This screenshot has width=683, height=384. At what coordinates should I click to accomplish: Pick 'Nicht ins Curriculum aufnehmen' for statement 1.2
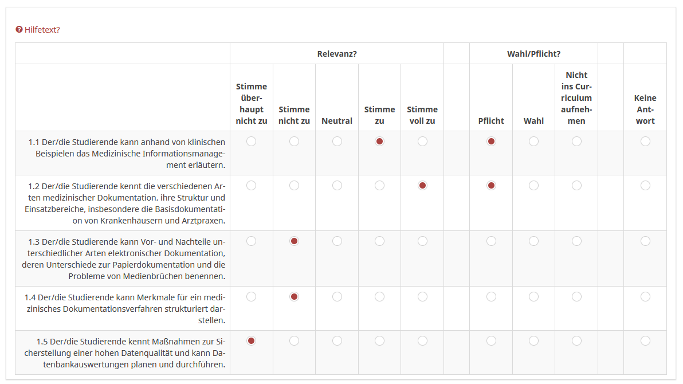coord(576,186)
